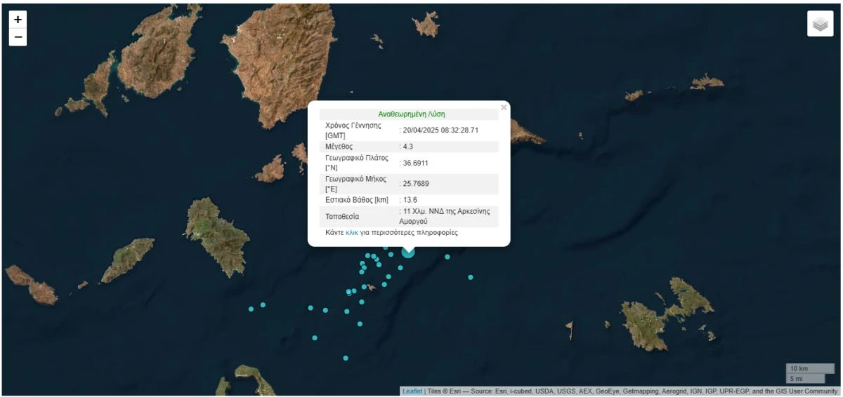Screen dimensions: 843x397
Task: Click the 'Γεωγραφικό Μήκος [°E]' label
Action: 355,184
